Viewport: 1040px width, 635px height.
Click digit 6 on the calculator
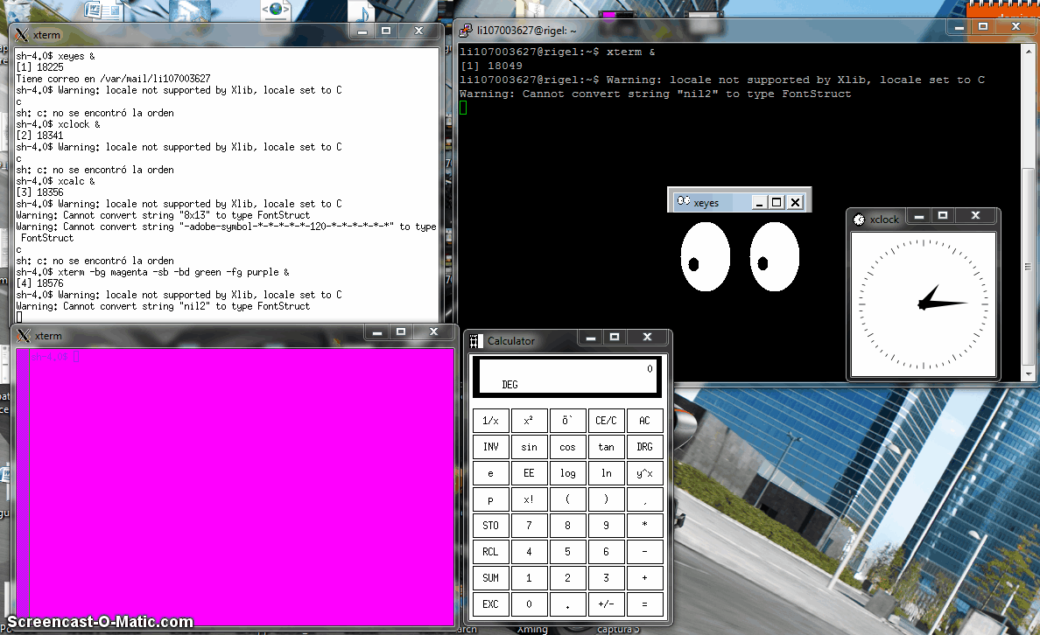coord(606,552)
